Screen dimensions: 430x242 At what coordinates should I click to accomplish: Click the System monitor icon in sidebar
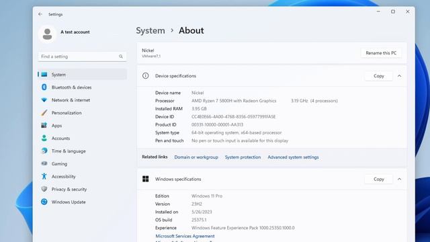[44, 75]
